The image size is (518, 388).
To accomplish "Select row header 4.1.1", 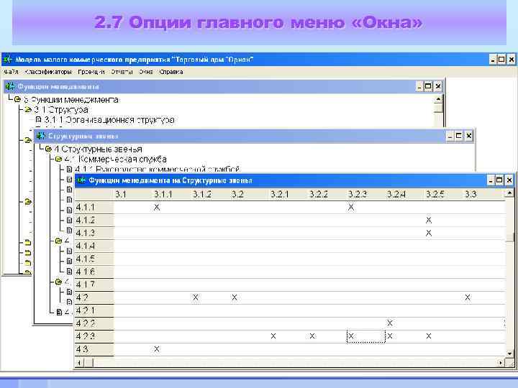I will click(94, 207).
